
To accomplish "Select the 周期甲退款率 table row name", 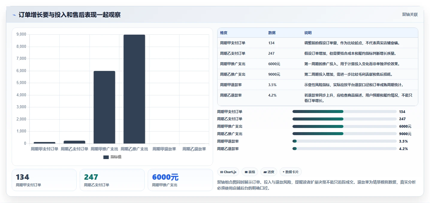I will 231,85.
